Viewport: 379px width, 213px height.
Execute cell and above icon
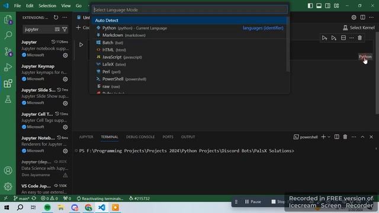325,38
